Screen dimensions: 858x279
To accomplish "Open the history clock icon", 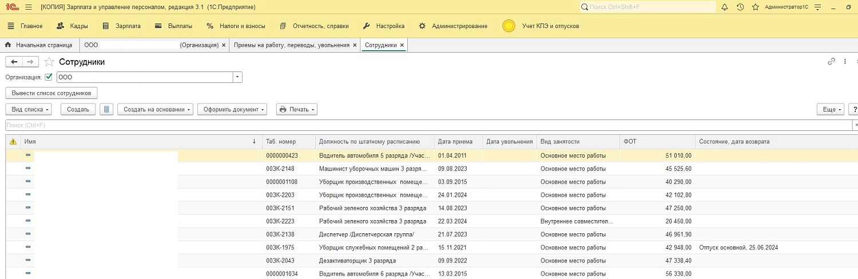I will pos(740,7).
